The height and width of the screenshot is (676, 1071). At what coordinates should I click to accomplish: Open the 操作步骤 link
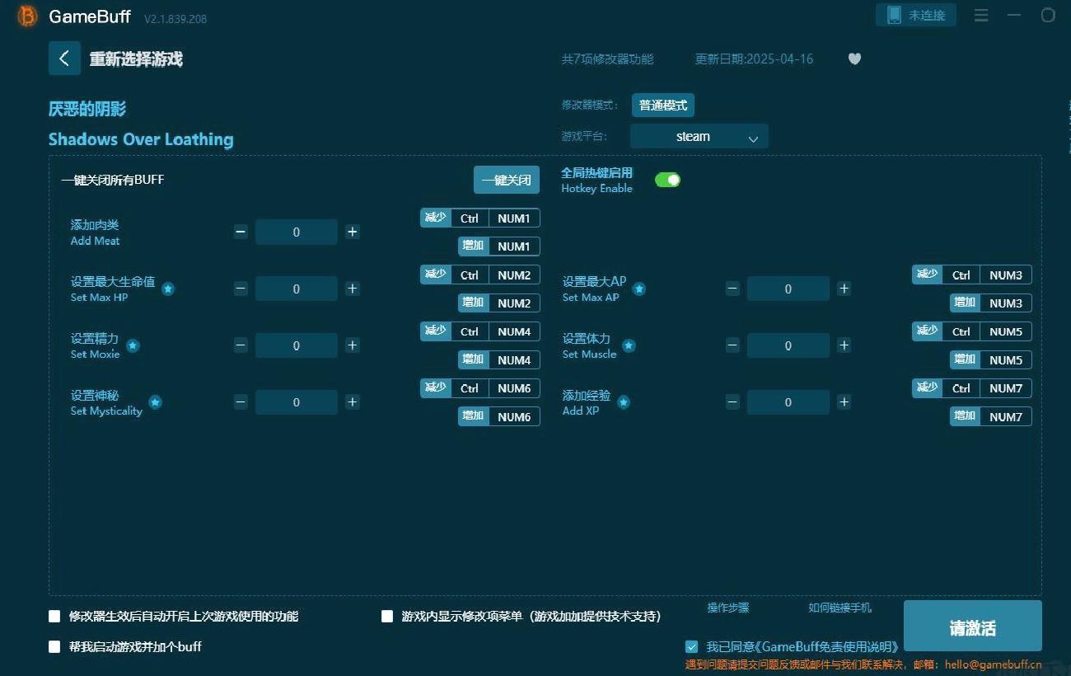(728, 608)
